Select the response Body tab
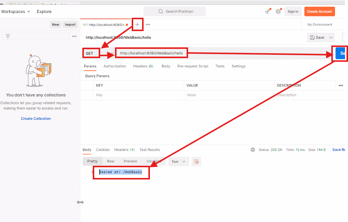Screen dimensions: 348x222 coord(87,150)
